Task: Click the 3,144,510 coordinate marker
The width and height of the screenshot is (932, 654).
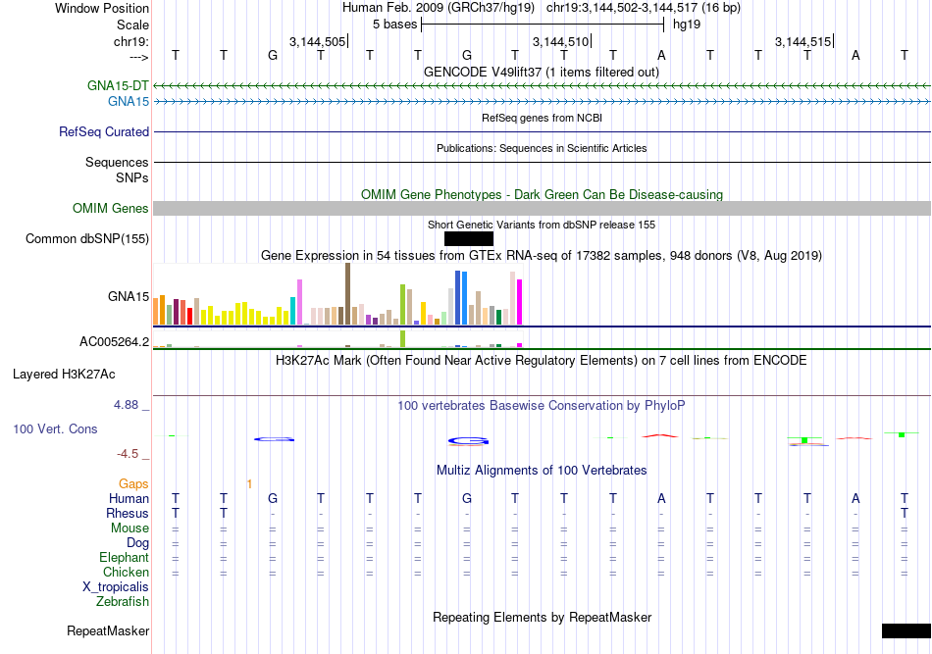Action: 560,41
